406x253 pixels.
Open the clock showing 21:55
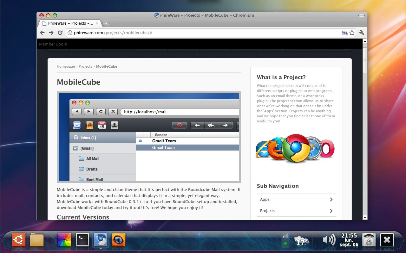(x=349, y=240)
